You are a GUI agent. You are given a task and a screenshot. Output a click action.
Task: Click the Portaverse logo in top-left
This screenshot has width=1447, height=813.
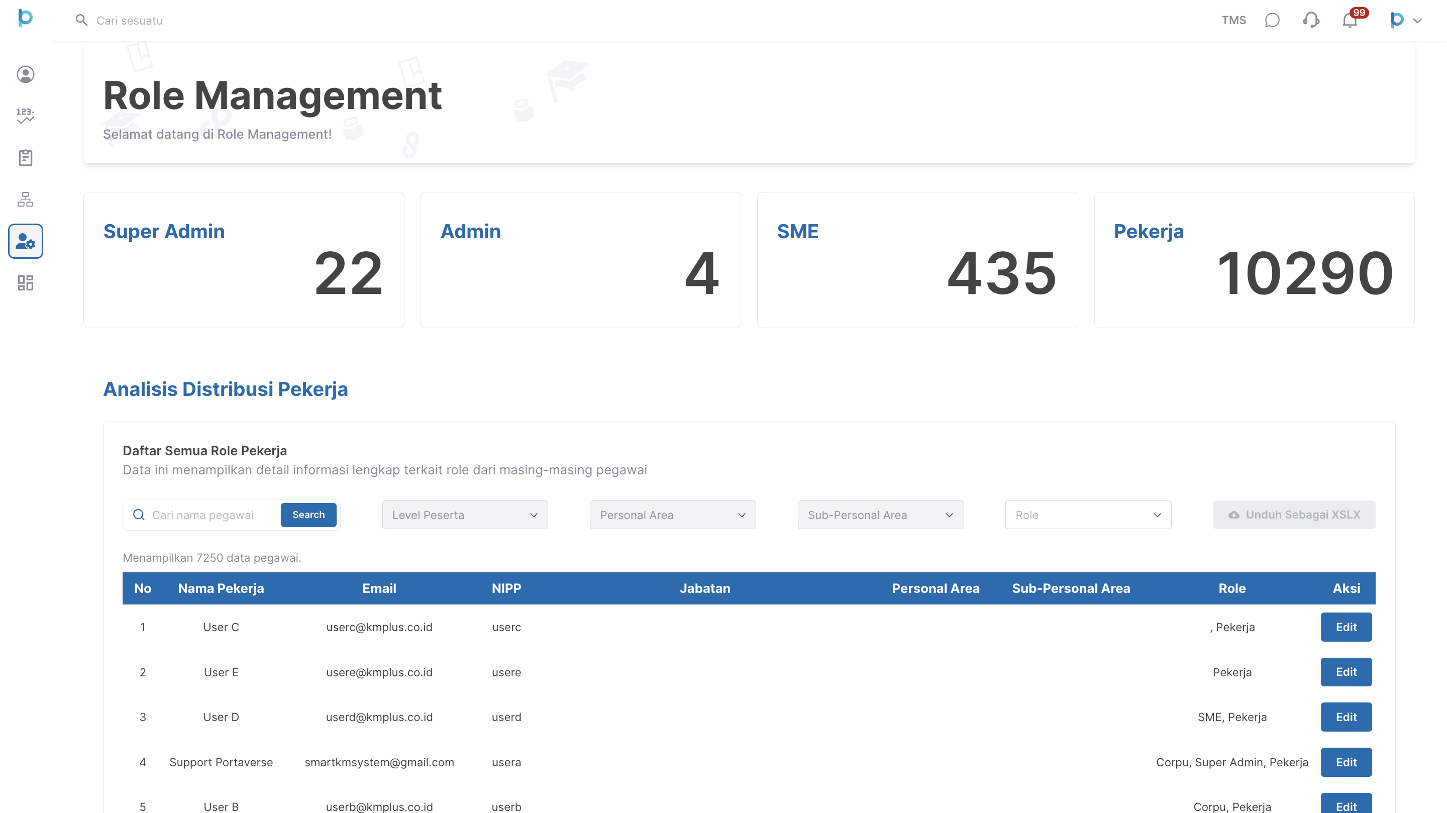pyautogui.click(x=25, y=18)
